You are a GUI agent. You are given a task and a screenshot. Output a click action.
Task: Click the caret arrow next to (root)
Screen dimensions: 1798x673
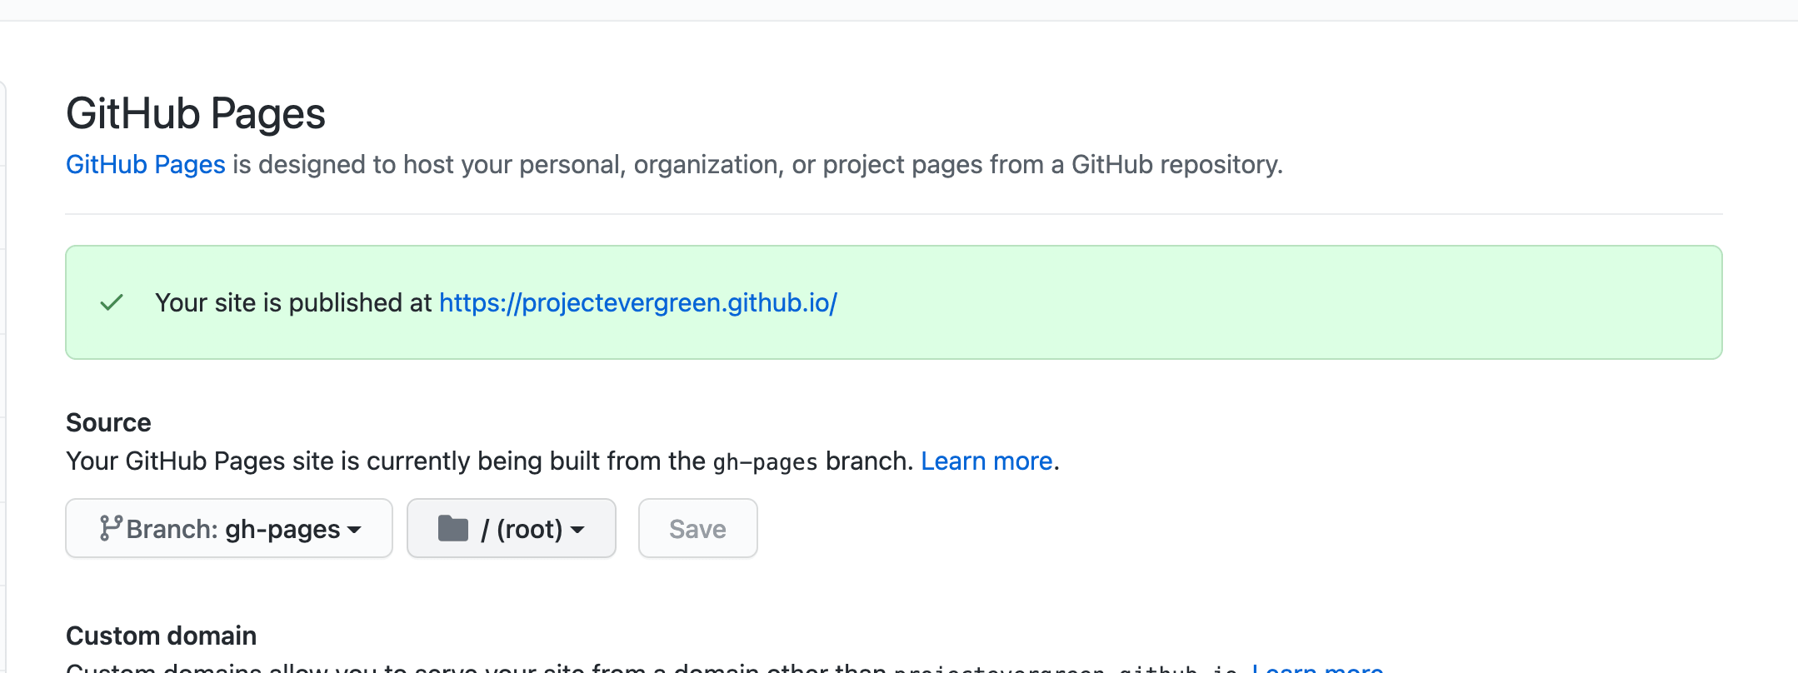point(578,530)
